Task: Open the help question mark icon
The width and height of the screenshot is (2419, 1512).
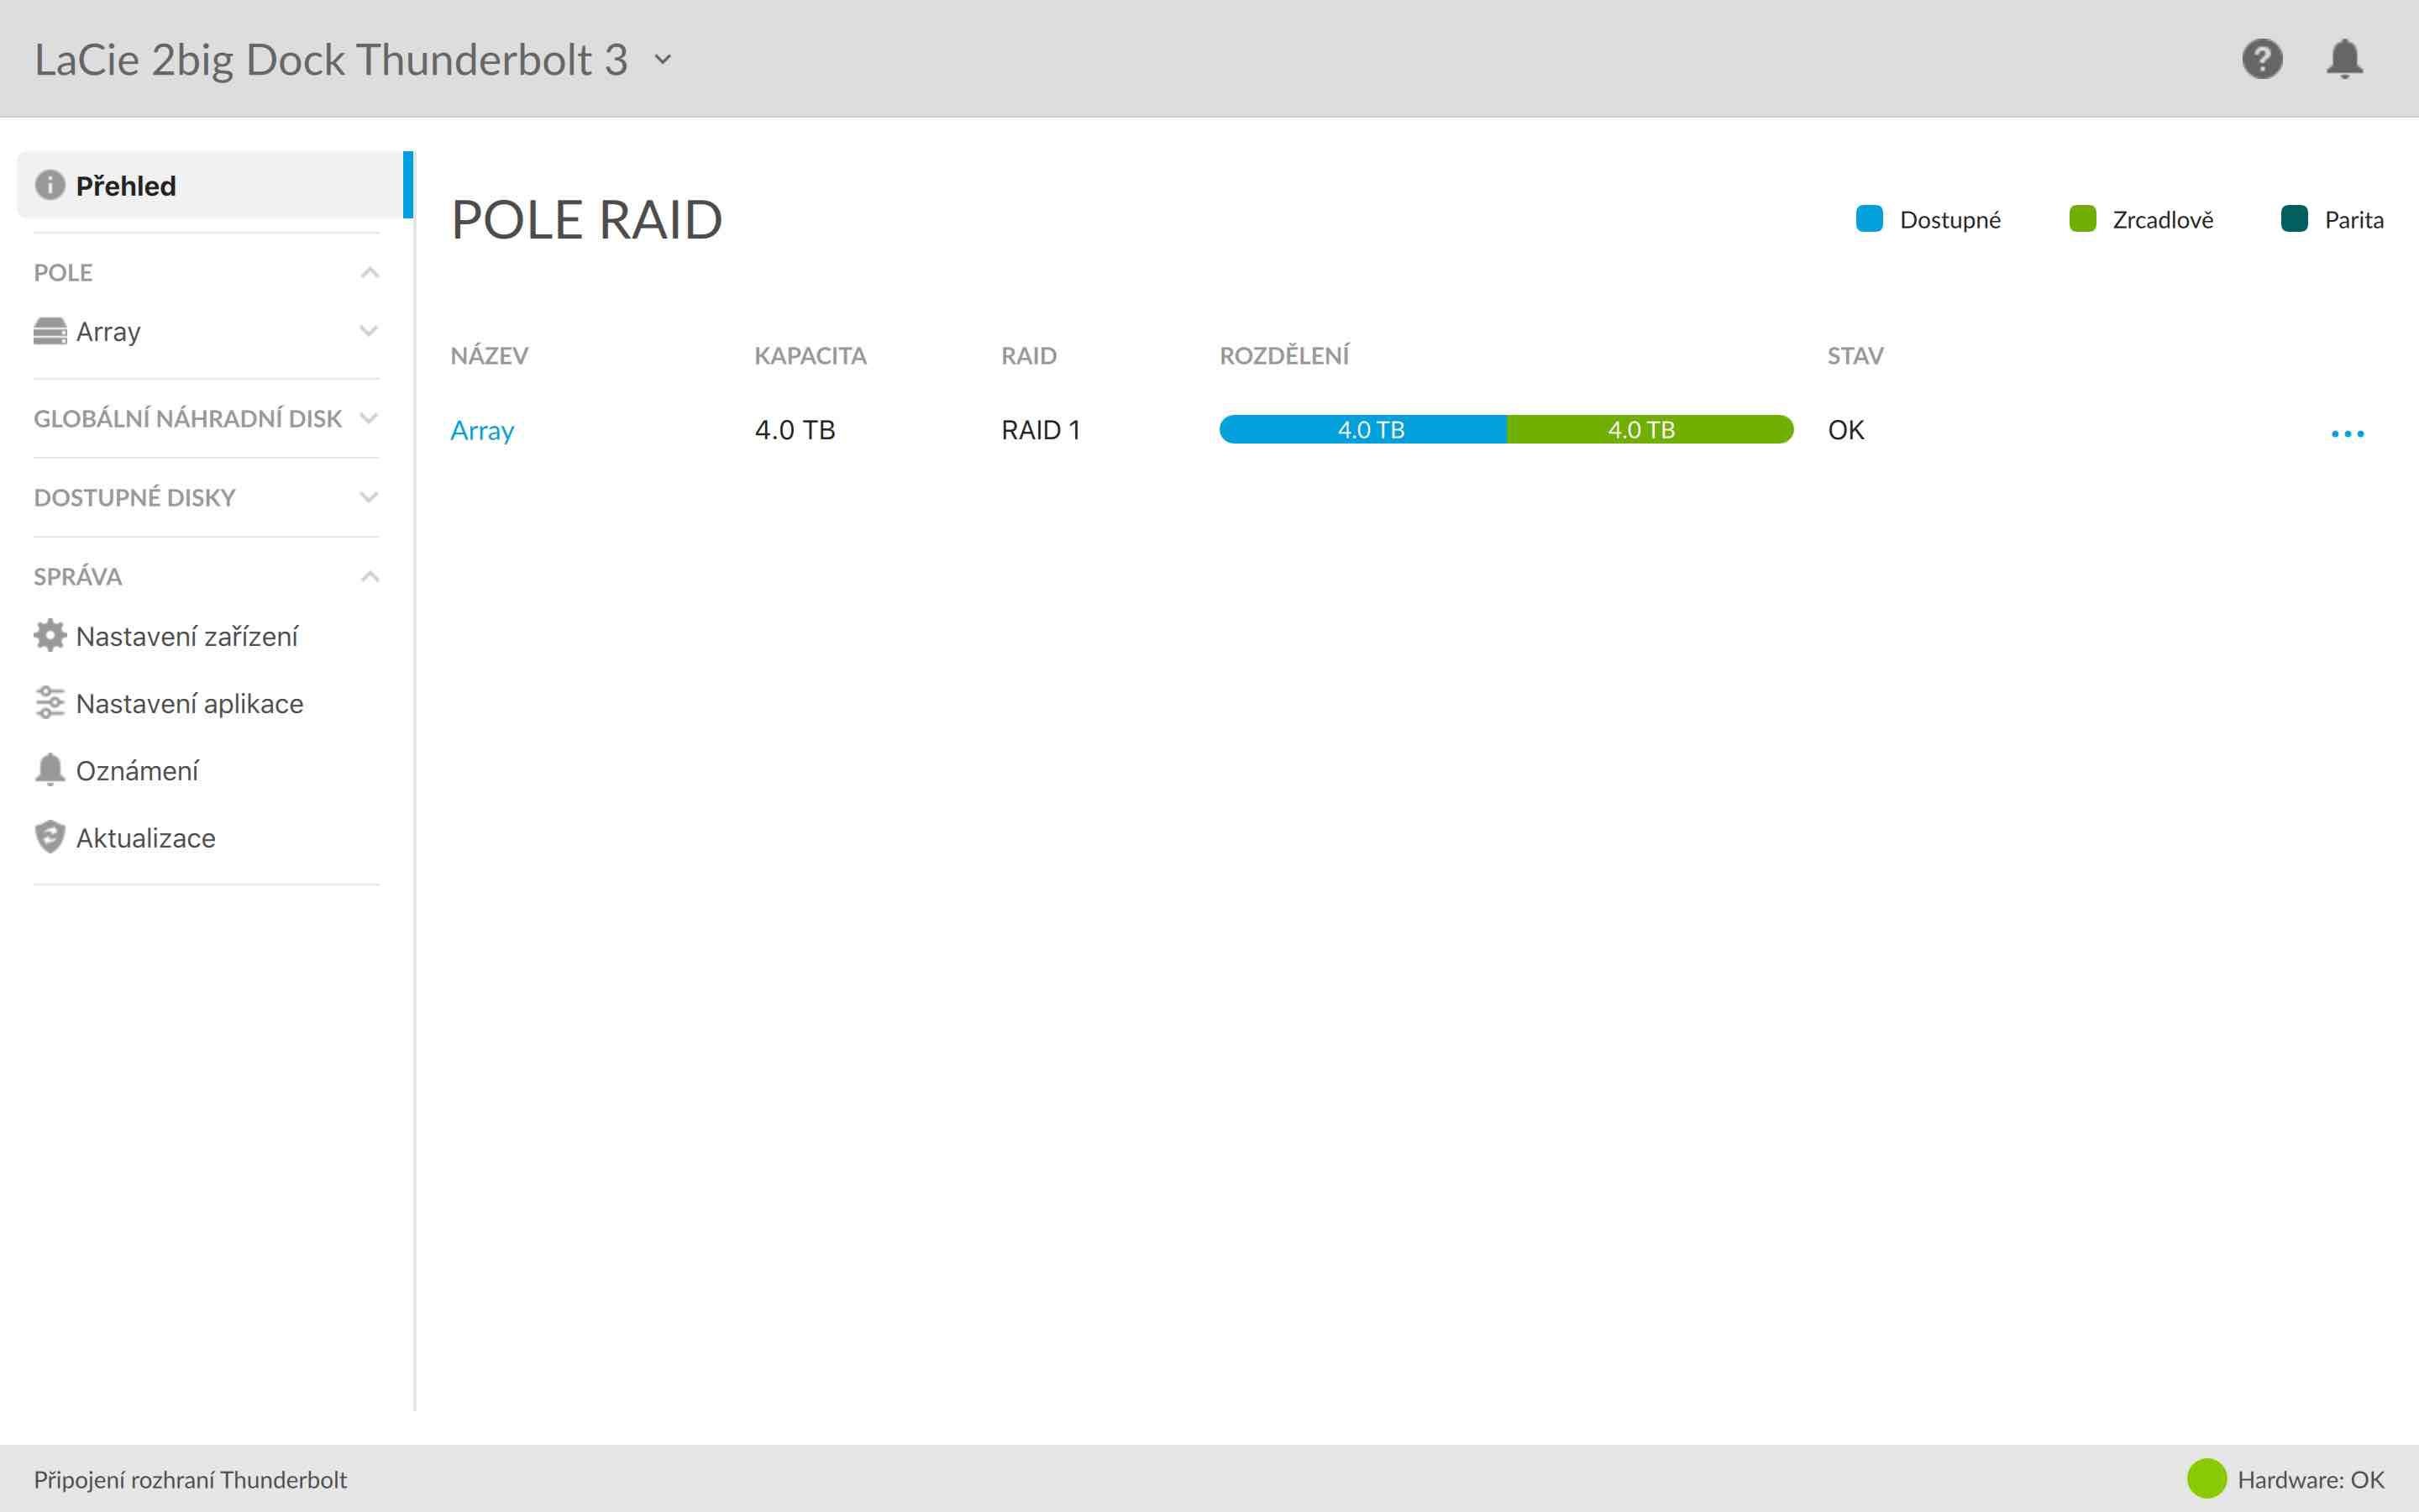Action: pyautogui.click(x=2261, y=59)
